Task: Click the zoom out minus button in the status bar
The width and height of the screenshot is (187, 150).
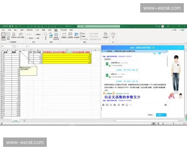Action: point(166,123)
